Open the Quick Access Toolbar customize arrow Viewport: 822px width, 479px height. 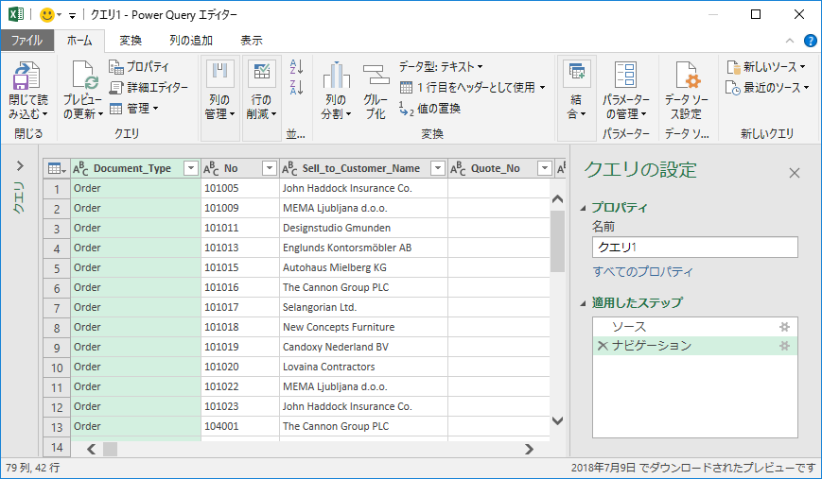pos(72,15)
